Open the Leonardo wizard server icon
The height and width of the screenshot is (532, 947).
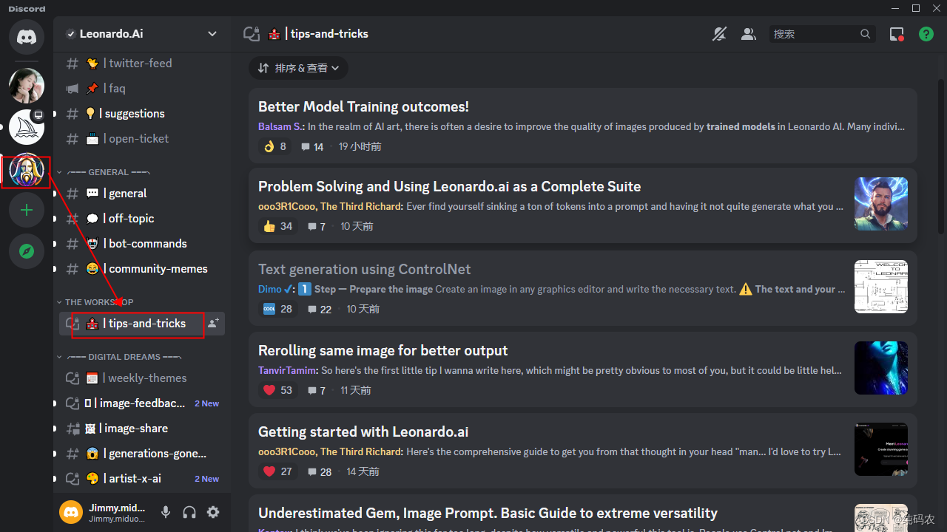(x=27, y=170)
